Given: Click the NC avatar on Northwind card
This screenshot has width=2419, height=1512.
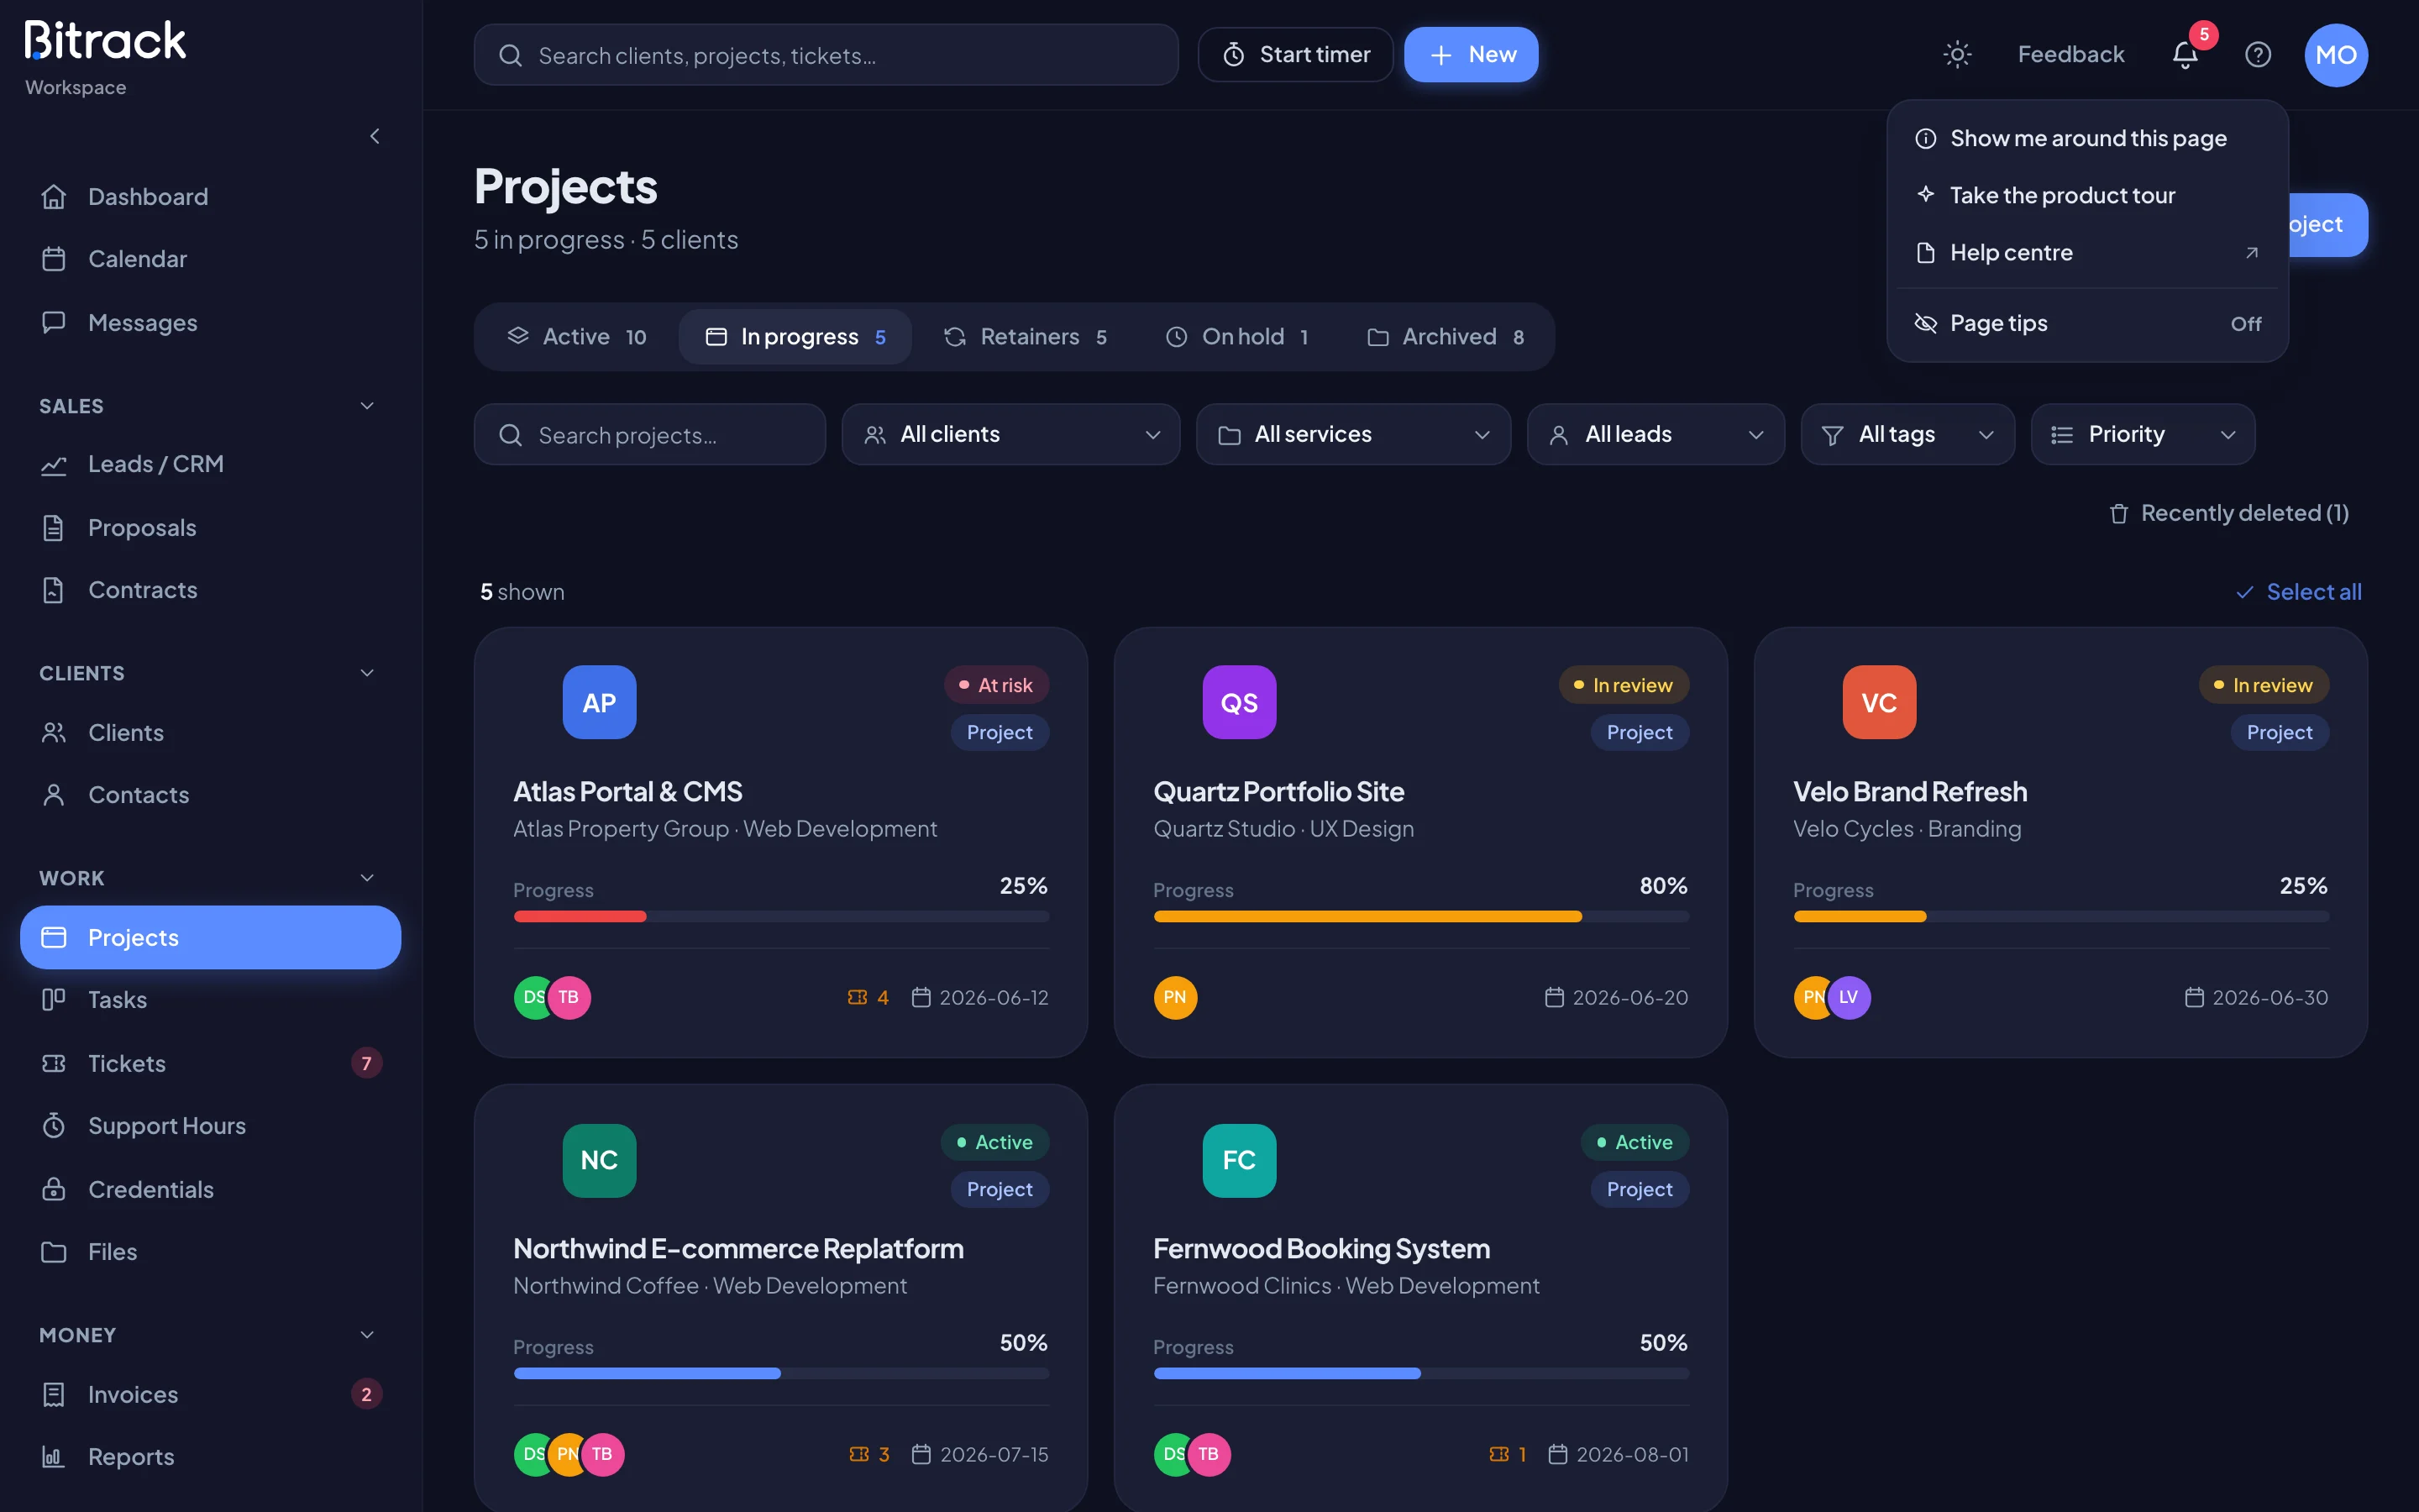Looking at the screenshot, I should click(599, 1160).
